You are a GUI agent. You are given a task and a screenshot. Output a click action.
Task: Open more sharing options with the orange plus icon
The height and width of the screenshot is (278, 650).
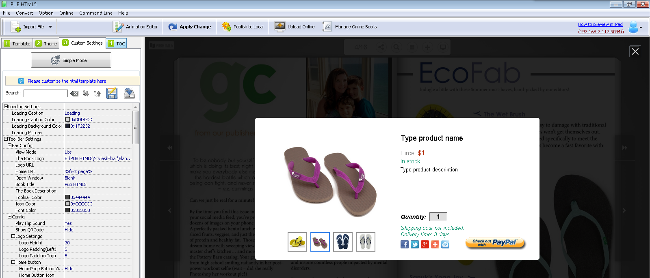point(435,244)
